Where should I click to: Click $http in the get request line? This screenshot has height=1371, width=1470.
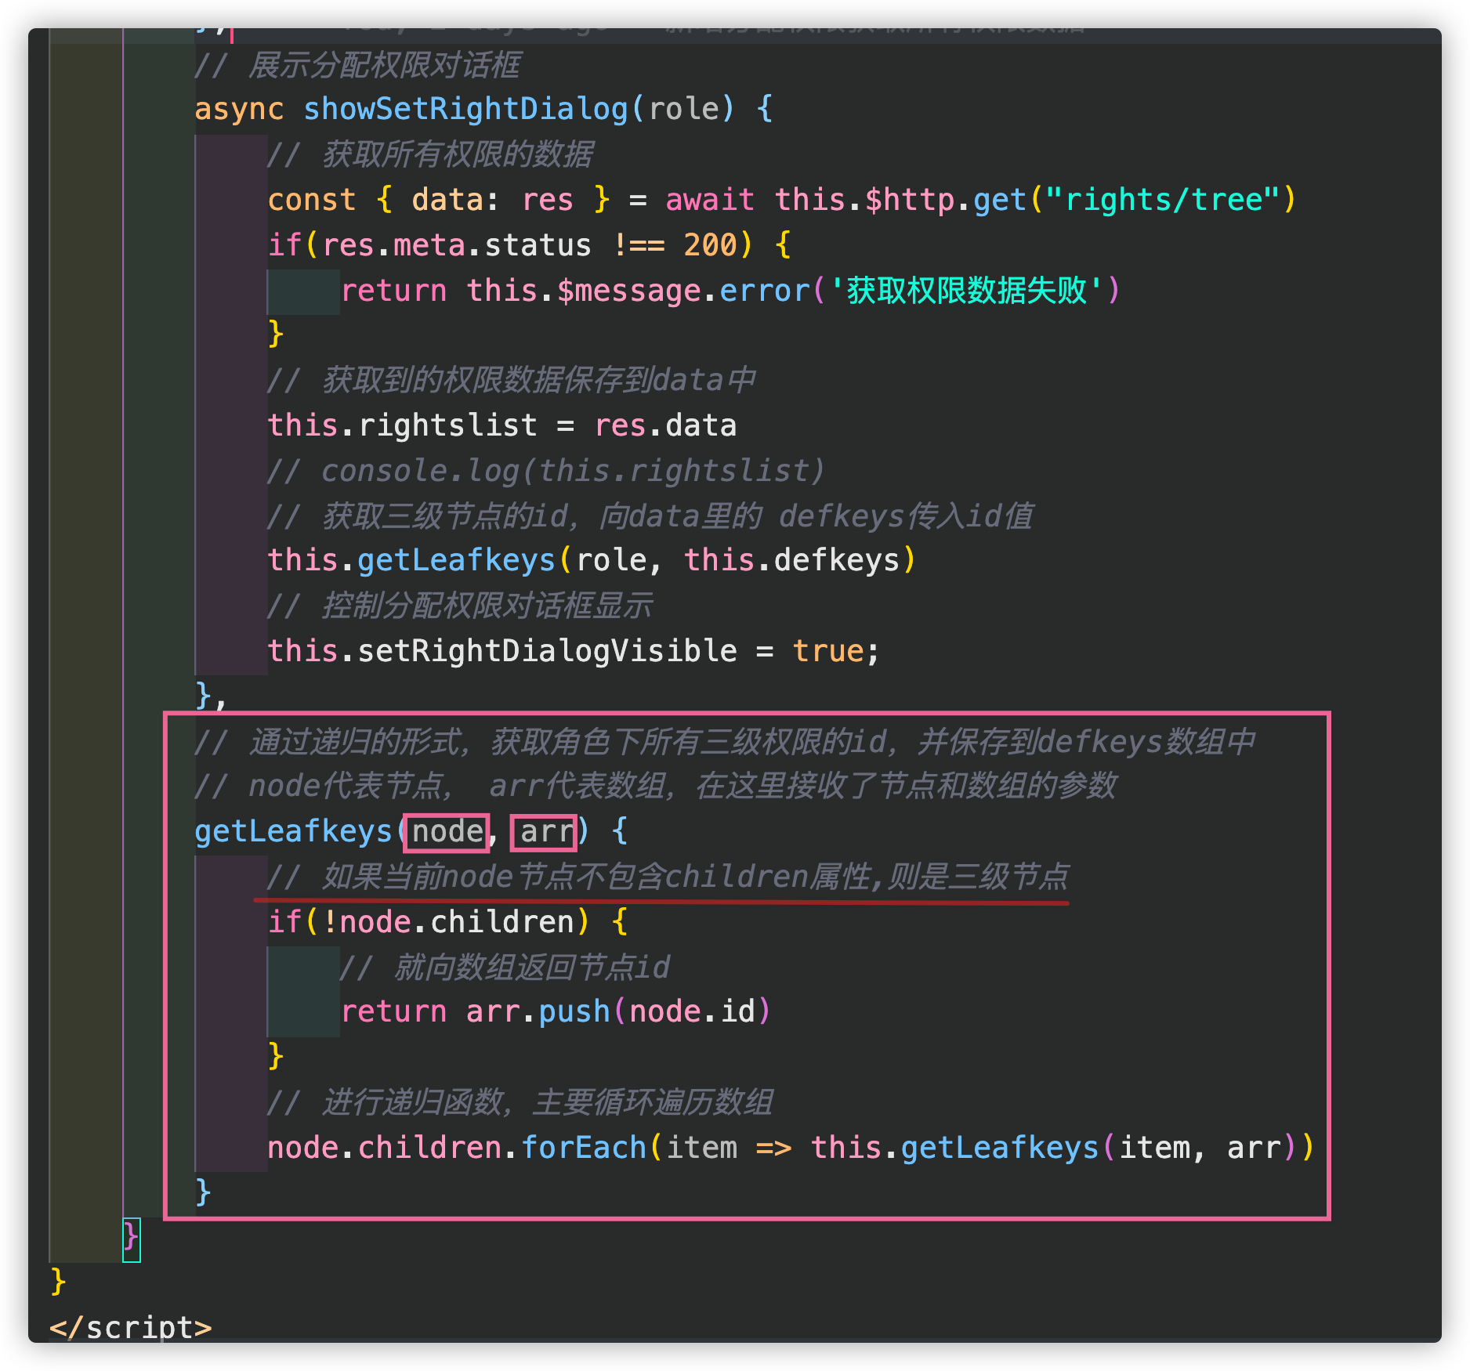tap(910, 200)
